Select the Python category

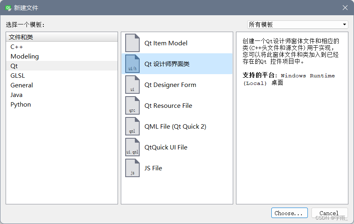pyautogui.click(x=62, y=105)
